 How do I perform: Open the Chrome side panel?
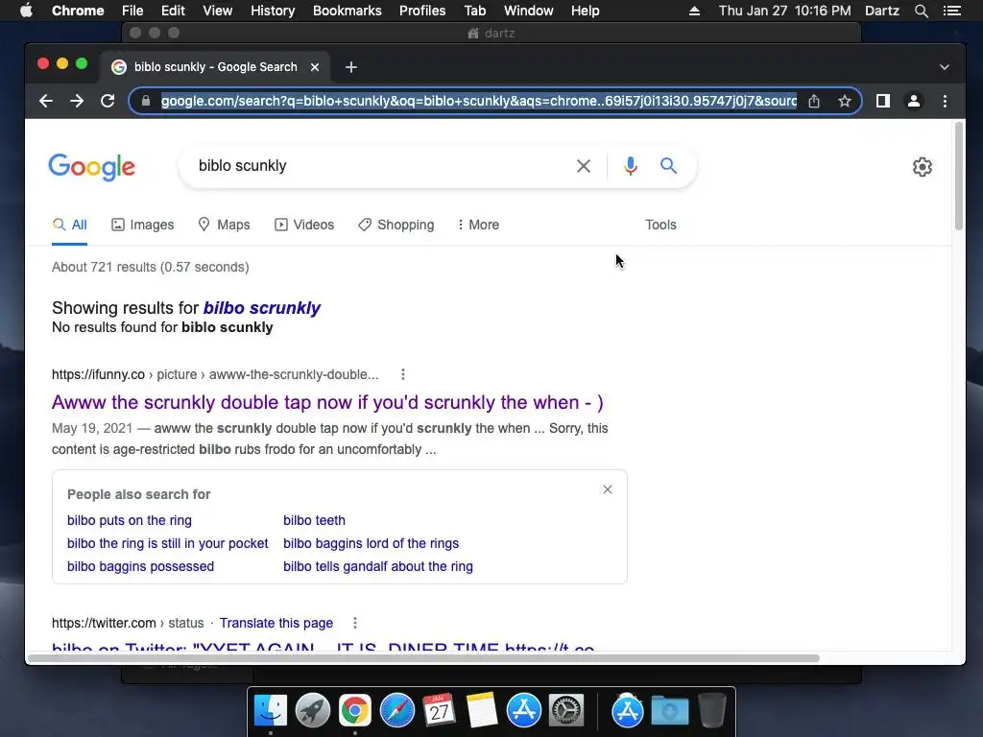point(883,101)
